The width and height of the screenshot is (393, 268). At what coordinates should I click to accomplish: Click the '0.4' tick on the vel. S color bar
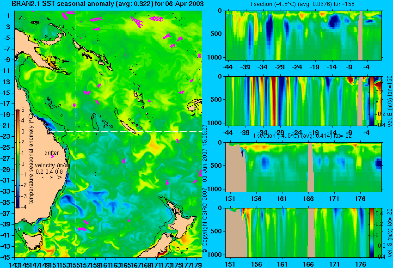pyautogui.click(x=379, y=213)
